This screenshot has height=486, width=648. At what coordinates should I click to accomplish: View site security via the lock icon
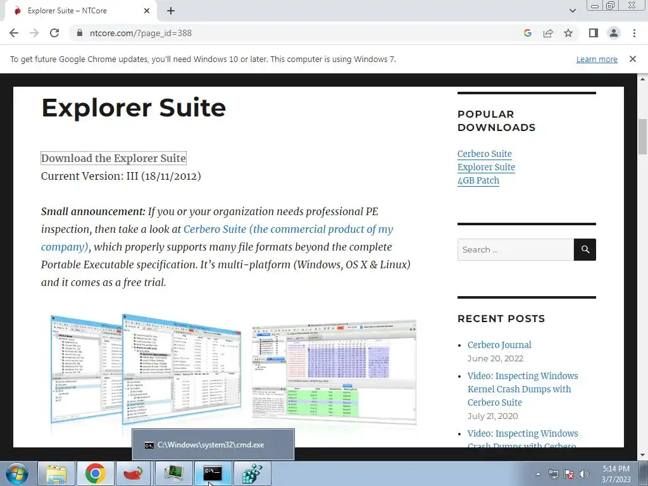80,33
